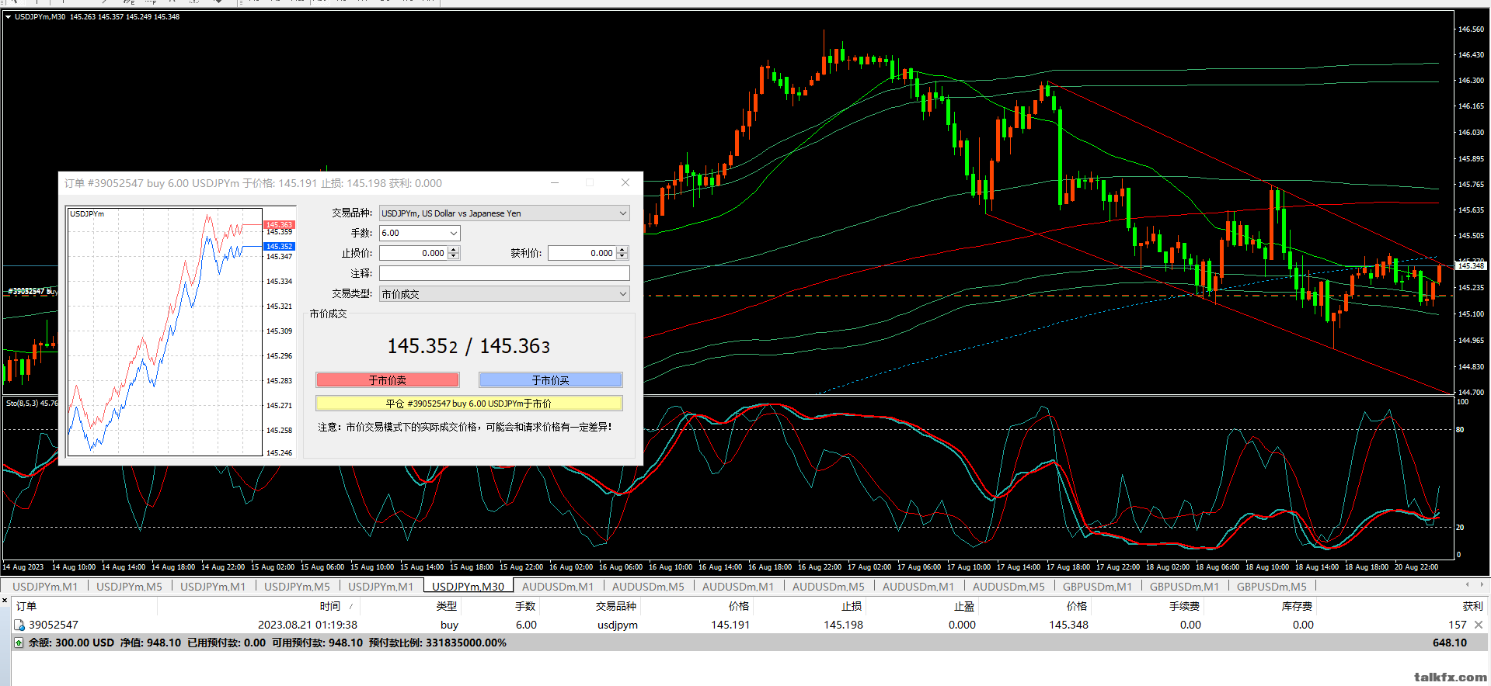The height and width of the screenshot is (686, 1491).
Task: Click the take profit cell 0.000 in the table
Action: tap(962, 625)
